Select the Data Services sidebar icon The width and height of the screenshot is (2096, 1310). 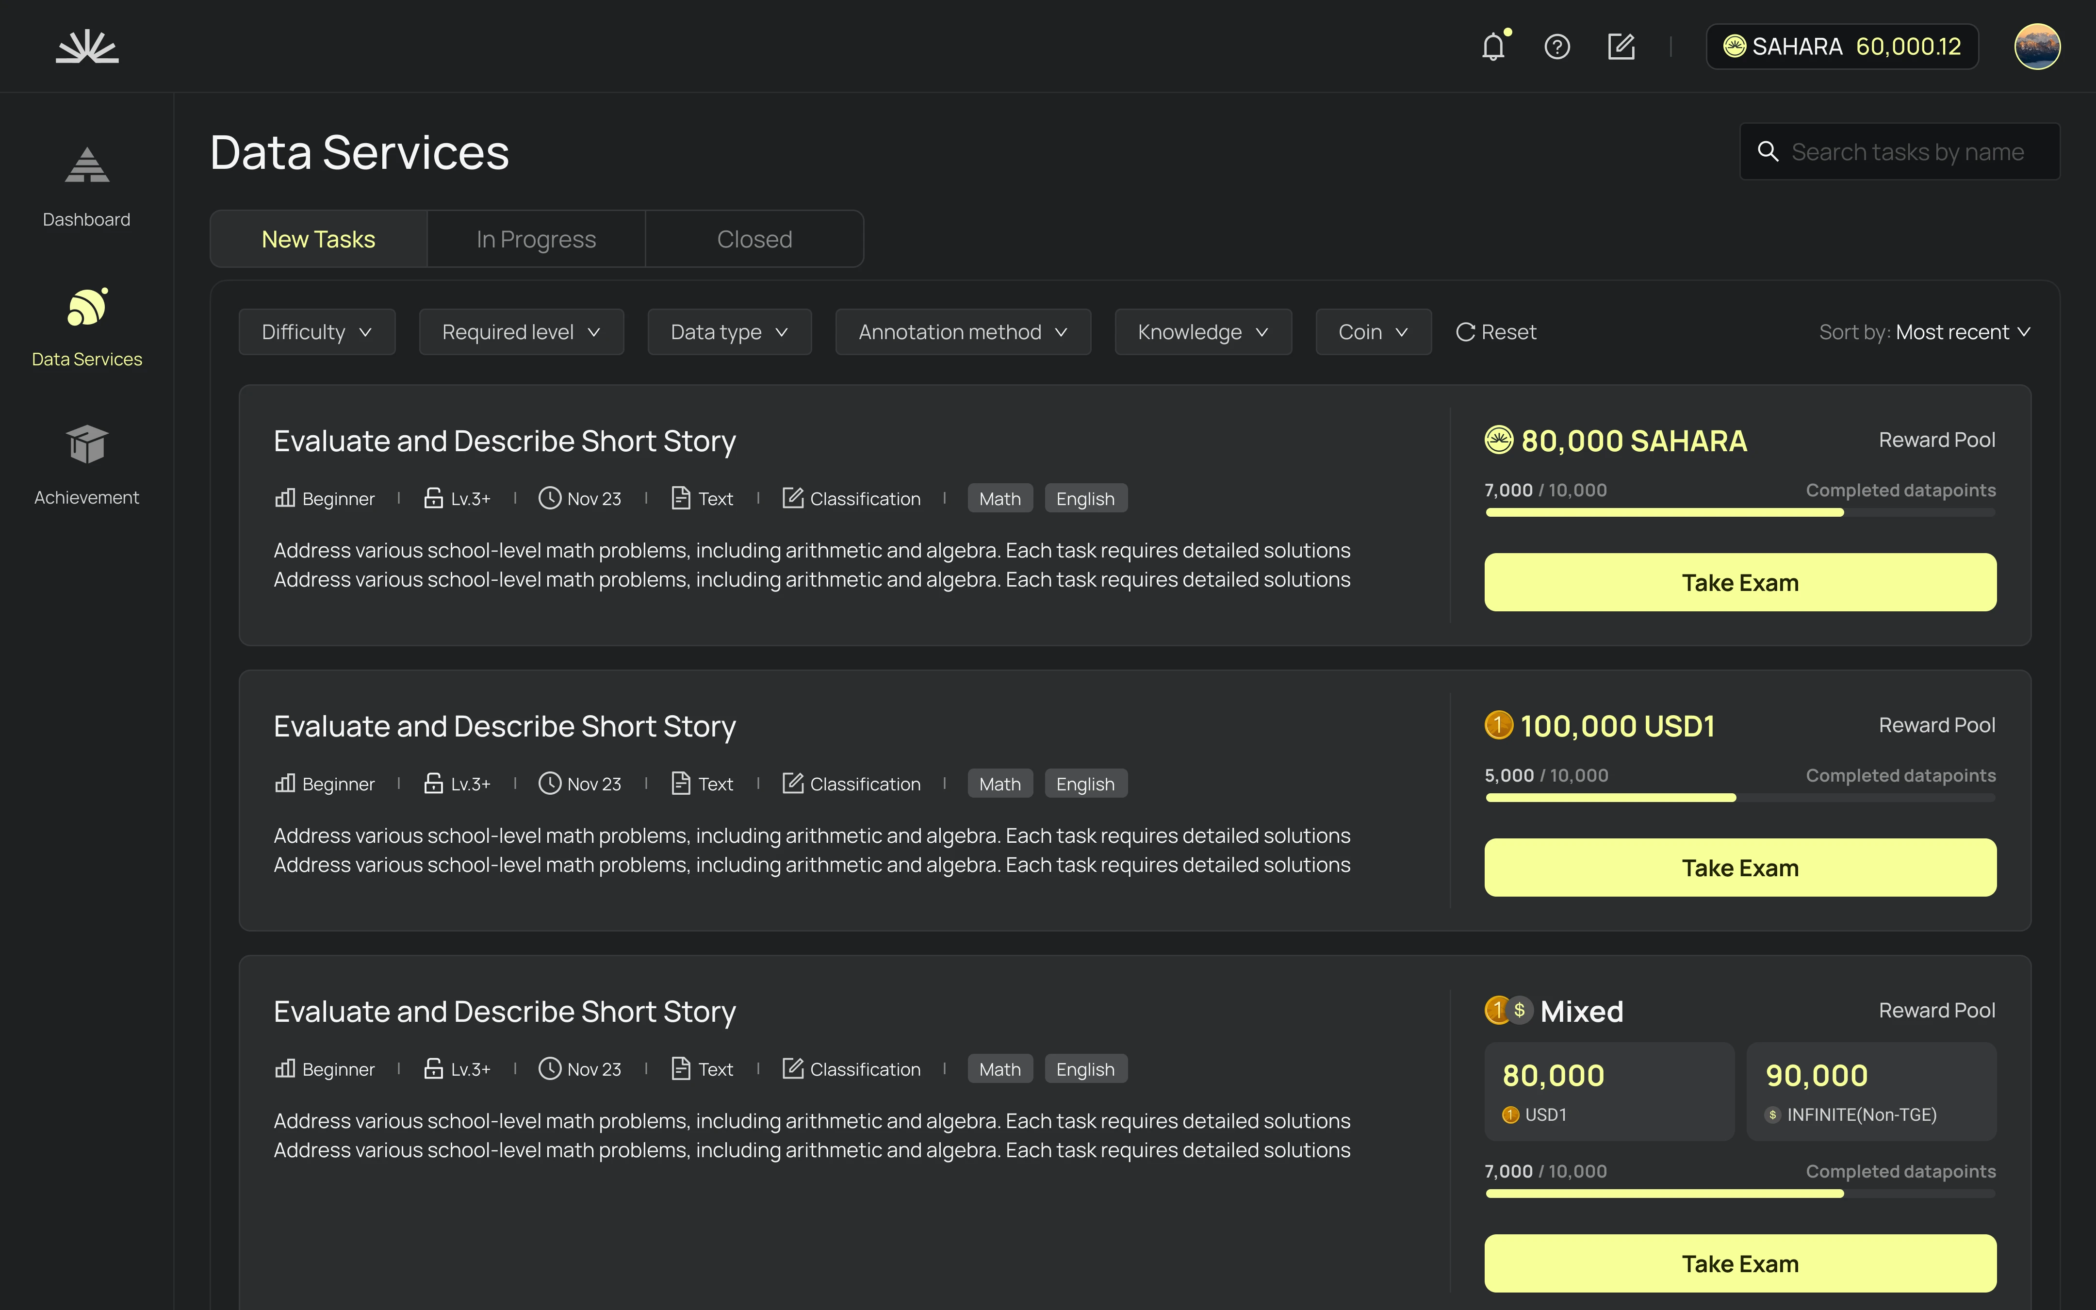click(x=87, y=308)
